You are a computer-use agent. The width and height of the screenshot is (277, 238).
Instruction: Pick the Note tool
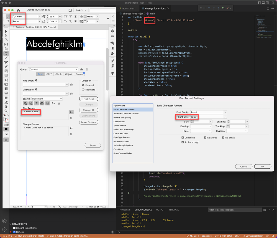click(x=6, y=98)
